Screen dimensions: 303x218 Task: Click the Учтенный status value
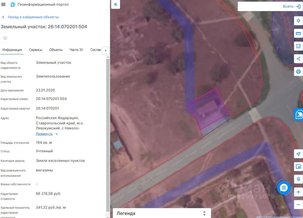click(x=44, y=151)
